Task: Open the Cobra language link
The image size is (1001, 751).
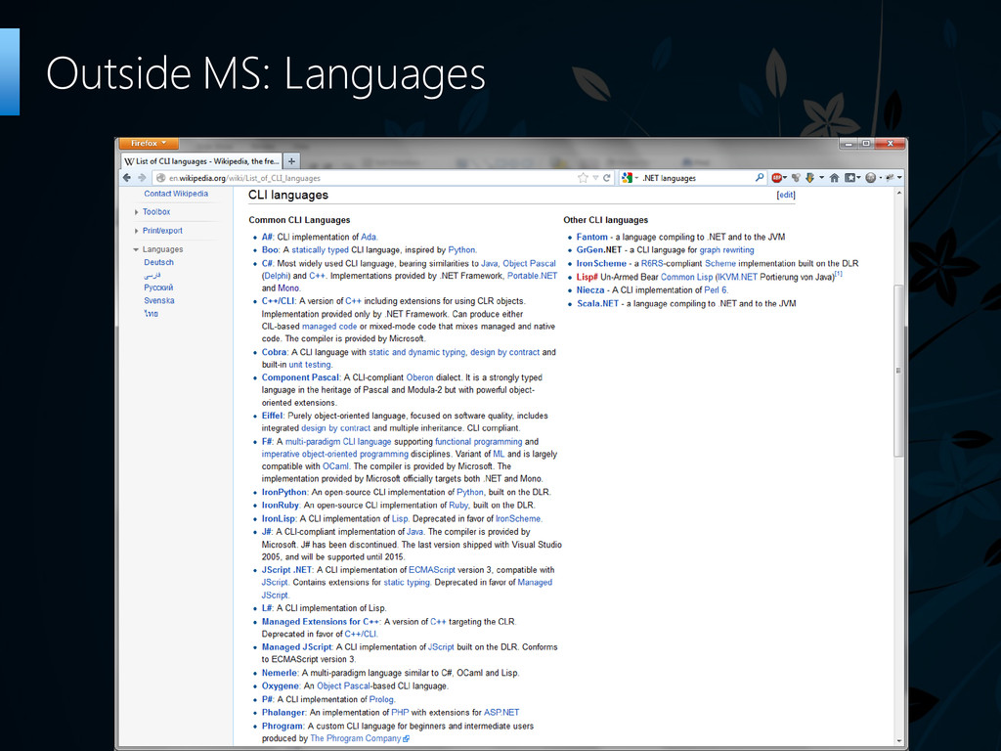Action: click(x=274, y=352)
